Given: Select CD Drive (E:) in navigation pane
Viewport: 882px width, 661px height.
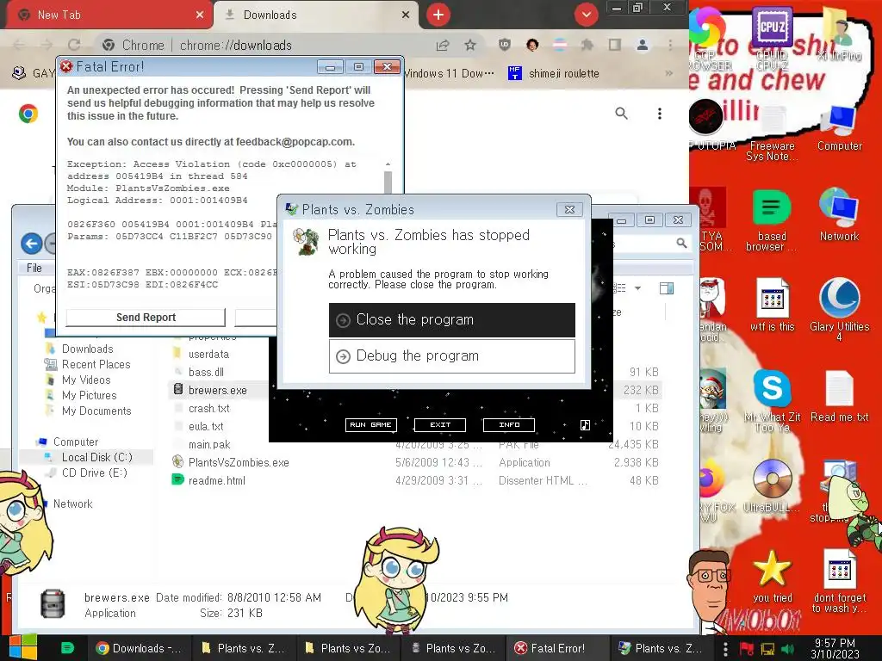Looking at the screenshot, I should pyautogui.click(x=94, y=473).
